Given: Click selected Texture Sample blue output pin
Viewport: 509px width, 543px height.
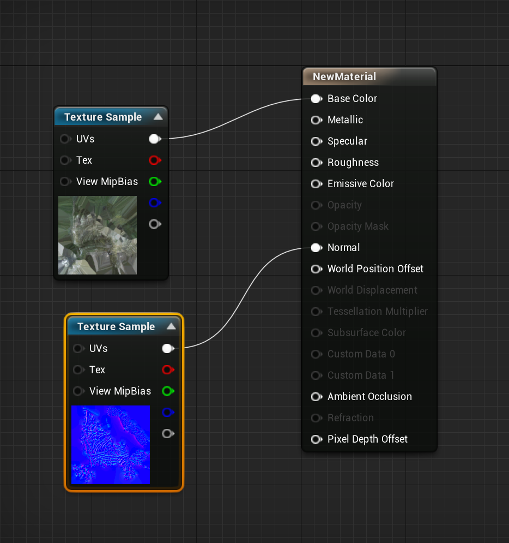Looking at the screenshot, I should pyautogui.click(x=168, y=413).
